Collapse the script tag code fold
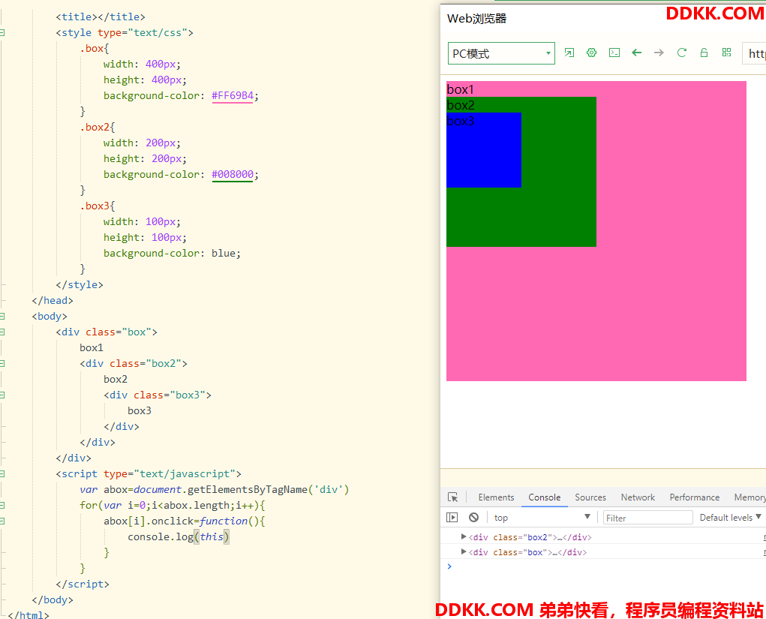The width and height of the screenshot is (766, 619). pyautogui.click(x=2, y=474)
